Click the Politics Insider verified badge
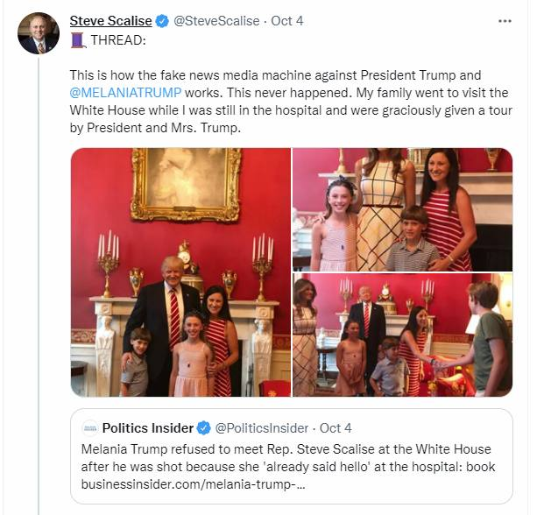 tap(203, 428)
